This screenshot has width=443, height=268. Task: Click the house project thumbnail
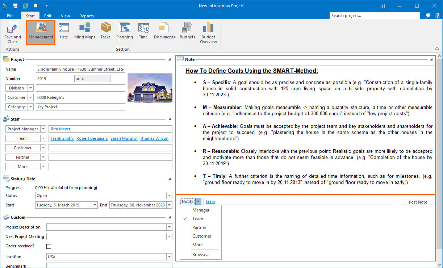click(150, 88)
